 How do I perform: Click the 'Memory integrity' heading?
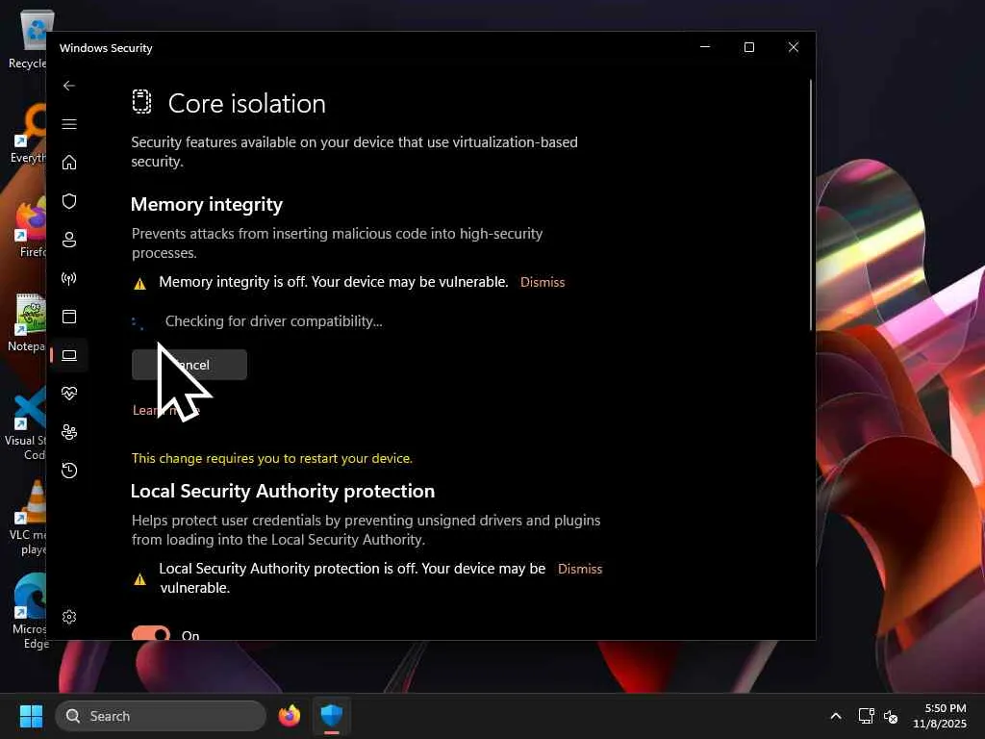pos(207,204)
